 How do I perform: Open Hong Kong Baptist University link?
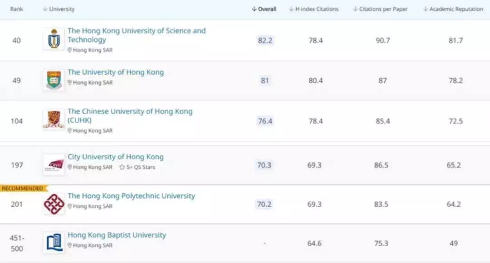117,235
